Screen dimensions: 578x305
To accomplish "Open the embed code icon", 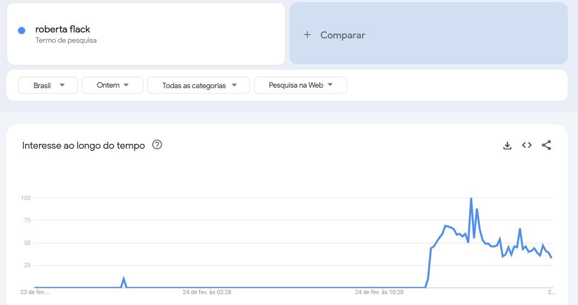I will pyautogui.click(x=527, y=145).
